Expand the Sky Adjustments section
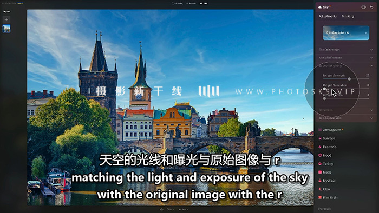Image resolution: width=379 pixels, height=213 pixels. pos(346,118)
